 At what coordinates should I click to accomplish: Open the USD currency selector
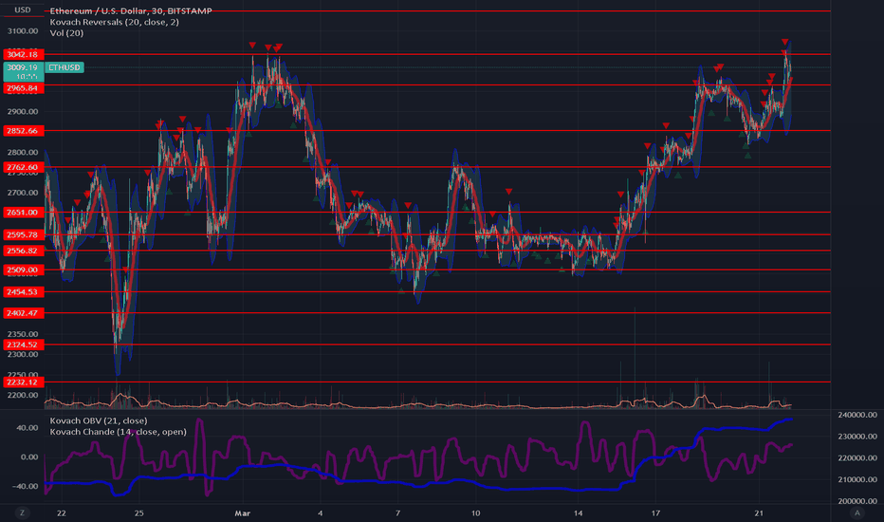(x=23, y=9)
